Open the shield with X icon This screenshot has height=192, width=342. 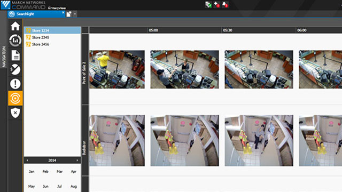coord(15,113)
